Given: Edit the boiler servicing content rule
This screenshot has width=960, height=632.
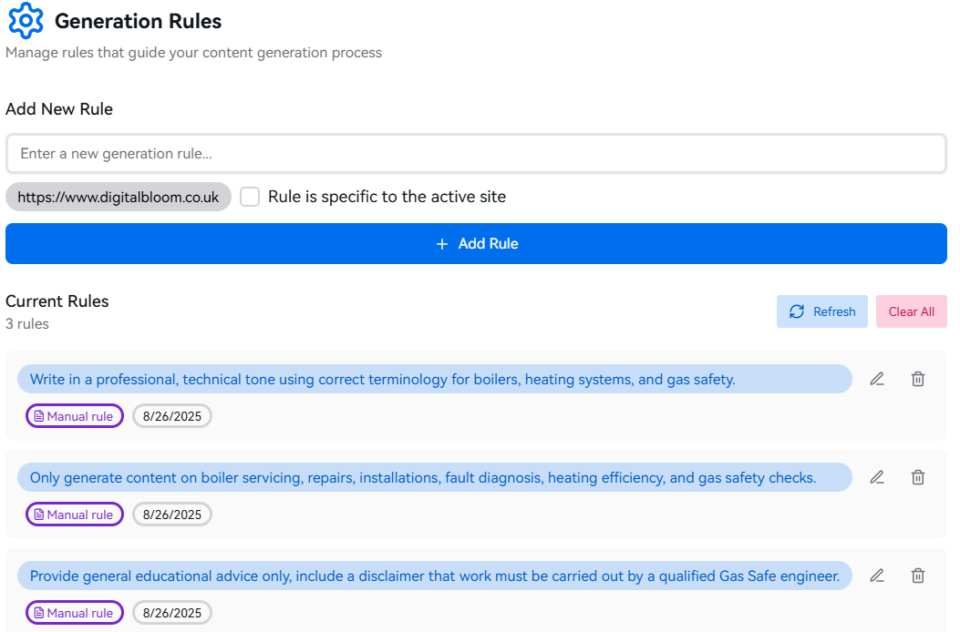Looking at the screenshot, I should [877, 477].
